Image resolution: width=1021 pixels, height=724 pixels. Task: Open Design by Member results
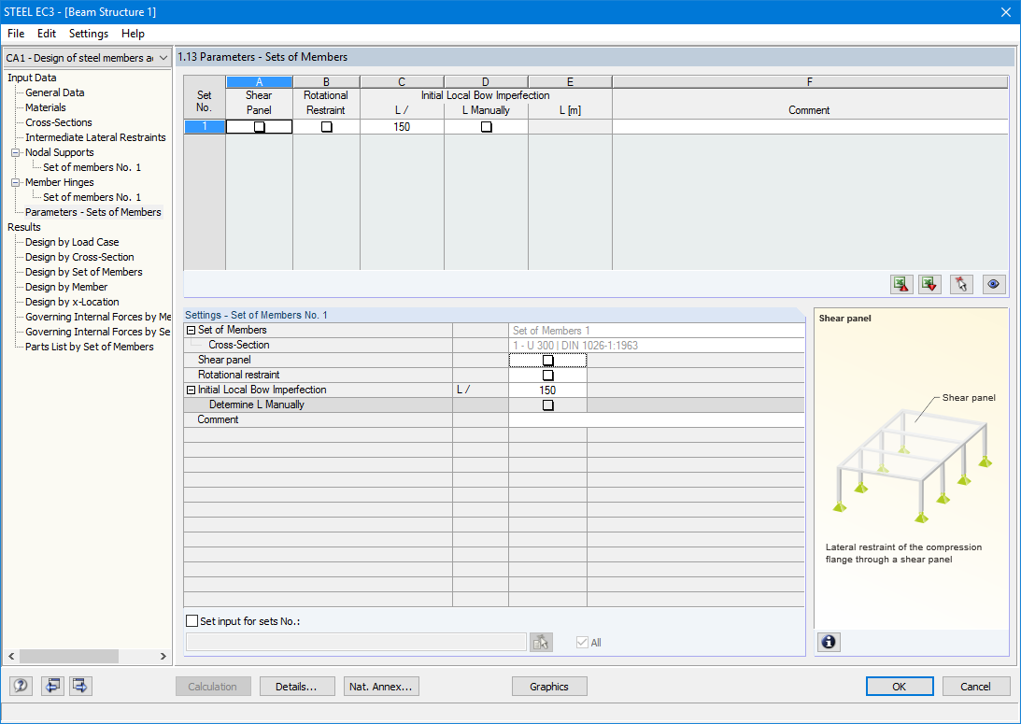click(65, 287)
